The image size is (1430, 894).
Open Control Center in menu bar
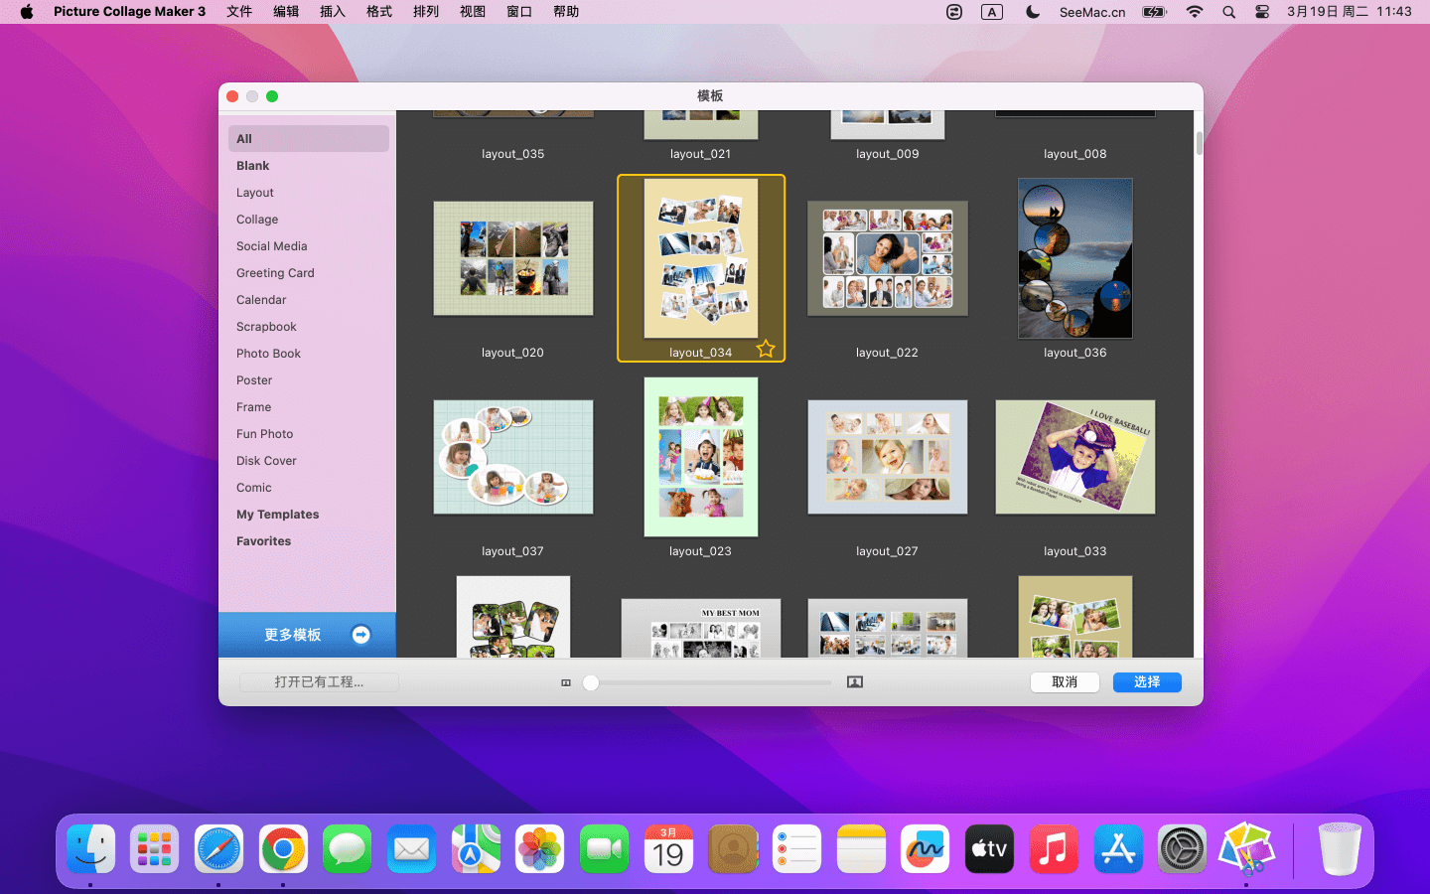(1262, 12)
